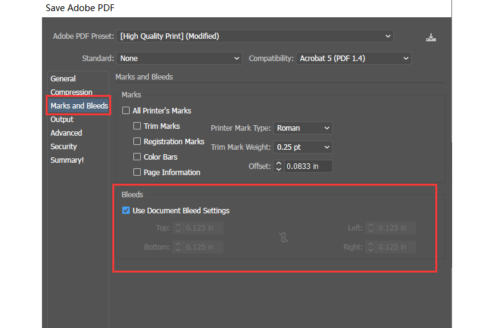
Task: Expand Trim Mark Weight 0.25 pt dropdown
Action: 303,147
